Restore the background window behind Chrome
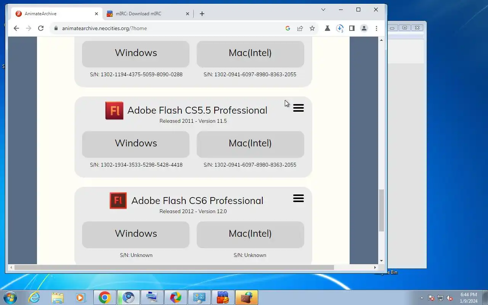The width and height of the screenshot is (488, 305). [405, 27]
